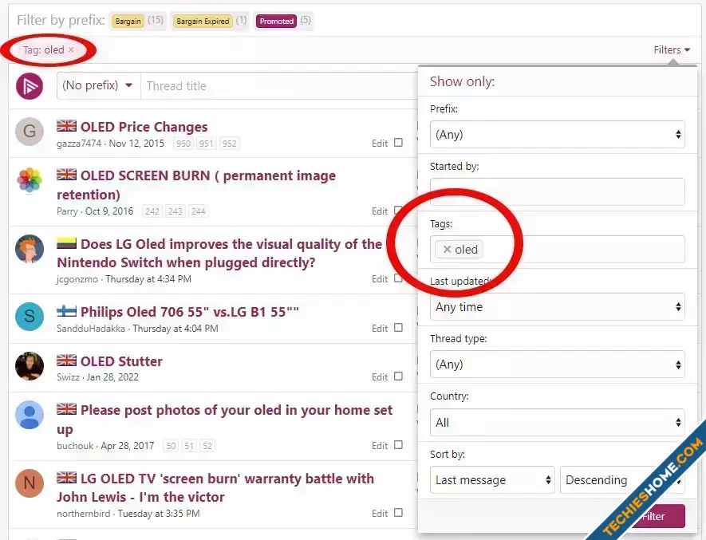Edit the Does LG Oled thread

click(x=380, y=279)
